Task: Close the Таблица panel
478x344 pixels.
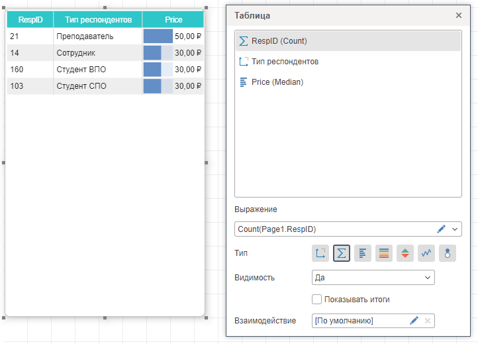Action: click(458, 15)
